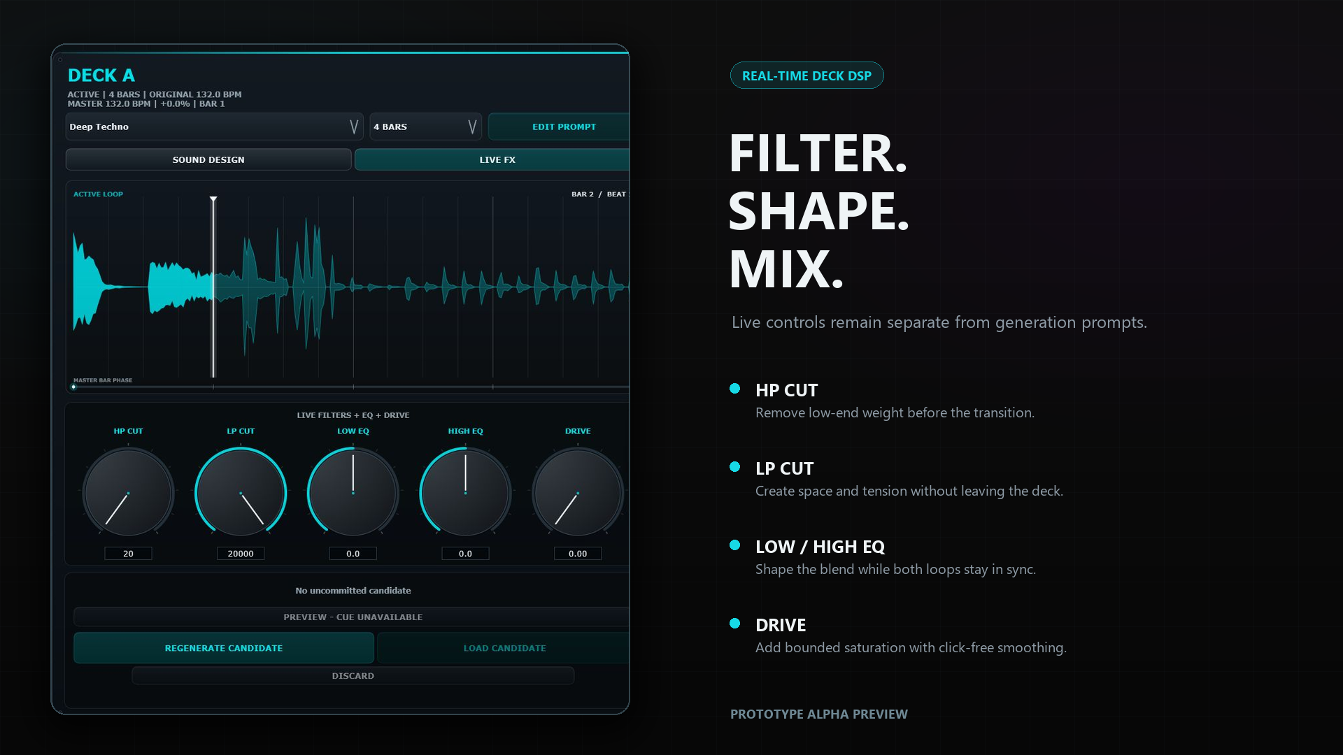The image size is (1343, 755).
Task: Click the ACTIVE LOOP label
Action: click(x=98, y=194)
